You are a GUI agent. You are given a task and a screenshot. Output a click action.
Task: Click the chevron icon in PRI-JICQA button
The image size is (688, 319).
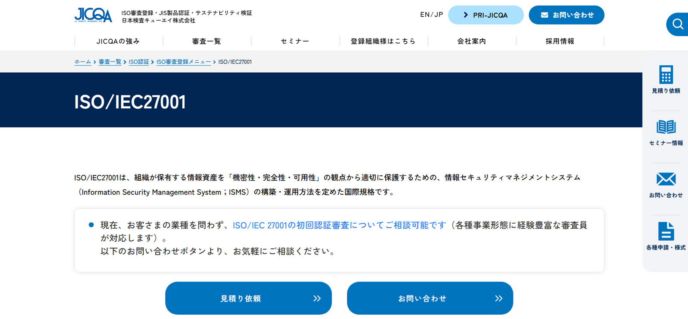(466, 15)
